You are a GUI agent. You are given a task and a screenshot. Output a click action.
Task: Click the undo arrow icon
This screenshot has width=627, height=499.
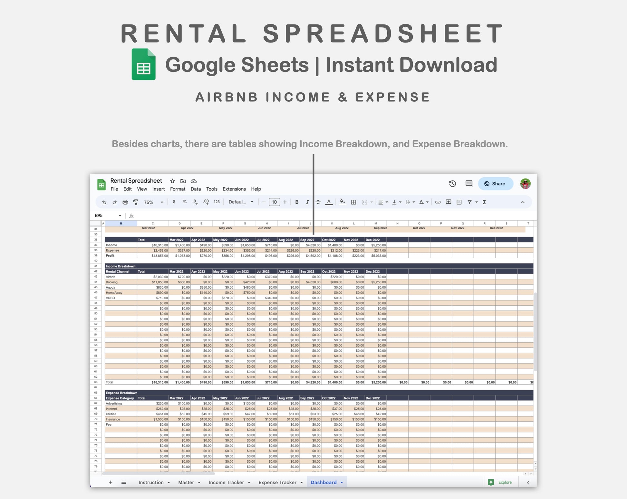(x=104, y=202)
